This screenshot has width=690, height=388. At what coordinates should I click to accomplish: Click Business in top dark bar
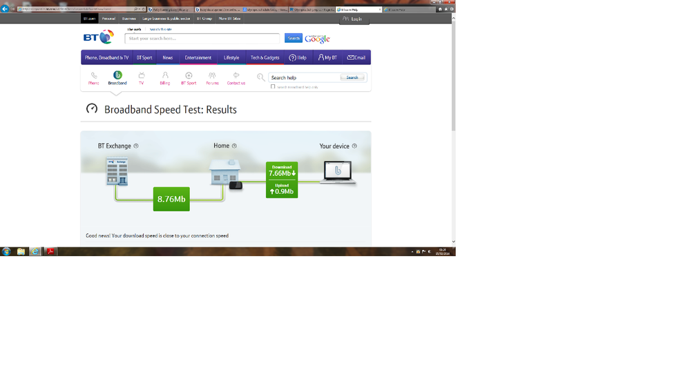pyautogui.click(x=129, y=19)
